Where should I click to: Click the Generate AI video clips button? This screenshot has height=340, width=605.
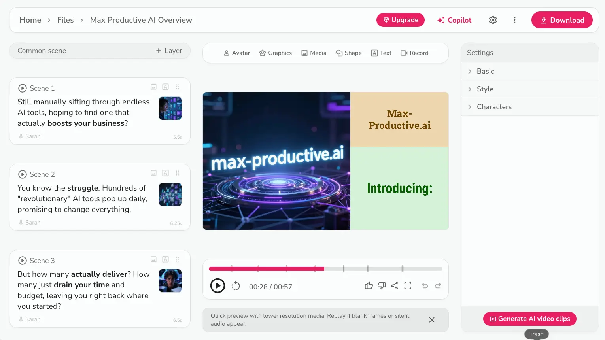click(x=529, y=319)
